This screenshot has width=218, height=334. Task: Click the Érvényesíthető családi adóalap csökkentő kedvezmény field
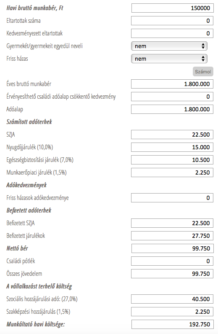tap(172, 97)
